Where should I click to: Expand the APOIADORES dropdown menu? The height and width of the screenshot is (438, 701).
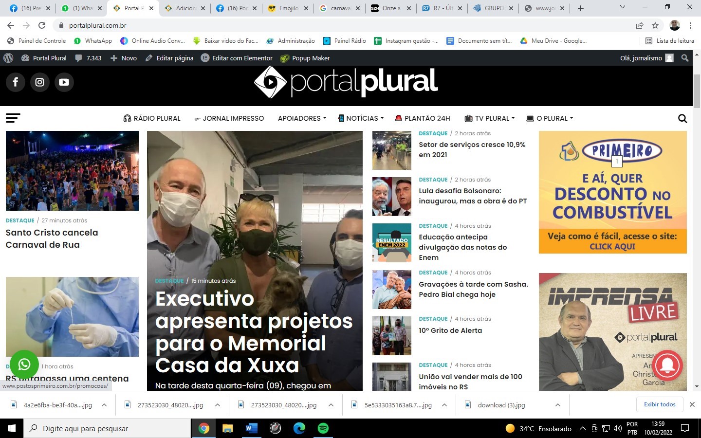click(302, 118)
